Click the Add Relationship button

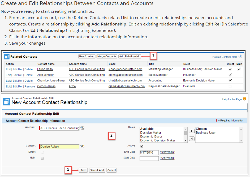(130, 57)
